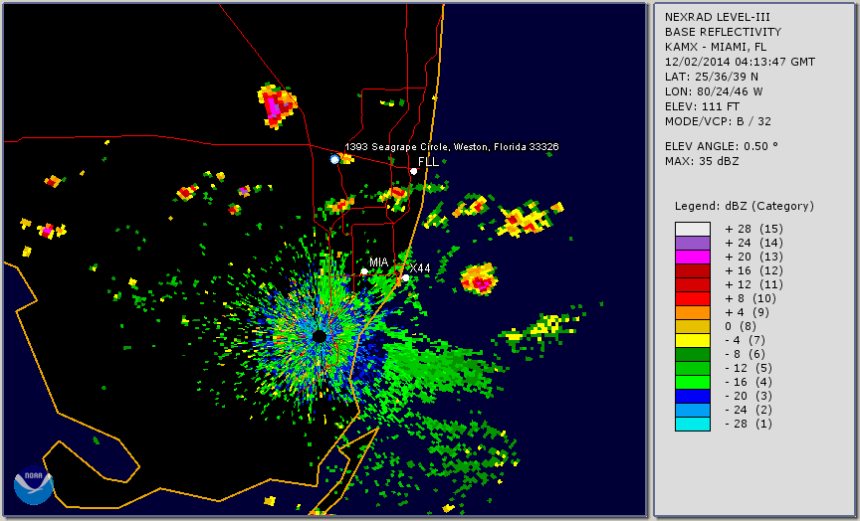860x521 pixels.
Task: Click the FLL airport marker dot
Action: pos(413,171)
